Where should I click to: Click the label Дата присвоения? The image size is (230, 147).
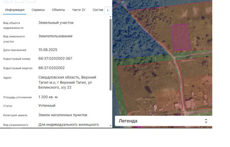point(15,50)
